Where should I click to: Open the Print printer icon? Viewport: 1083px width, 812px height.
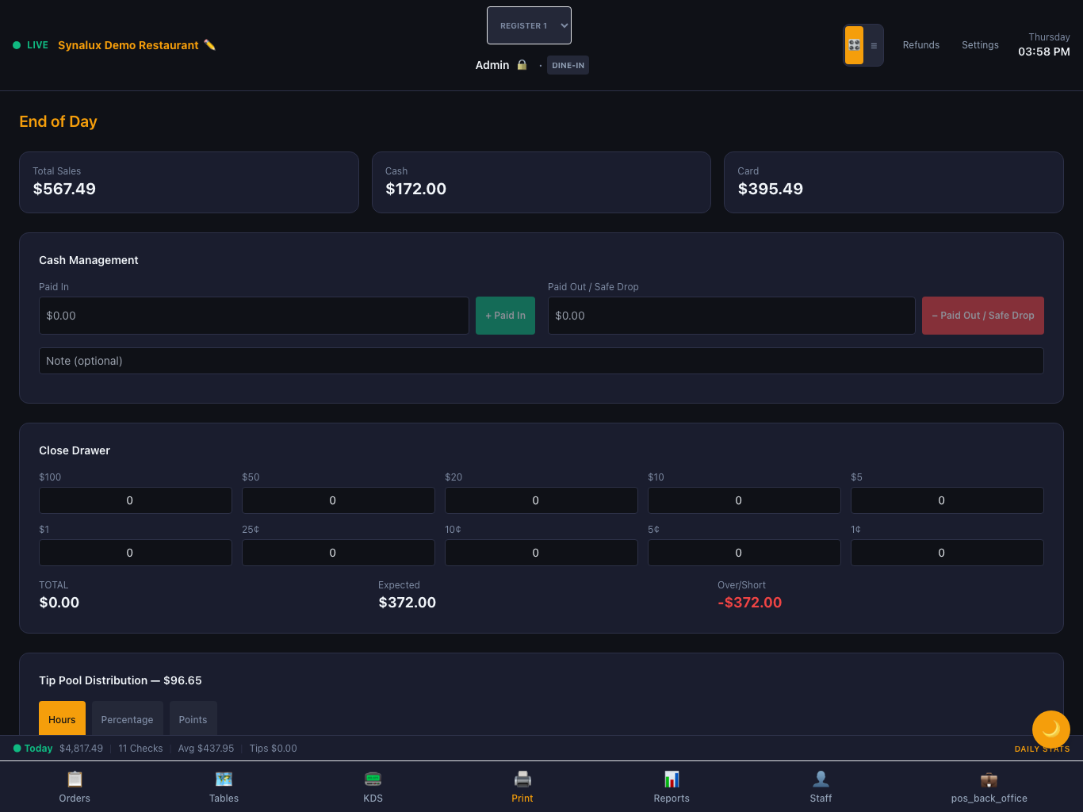click(522, 779)
